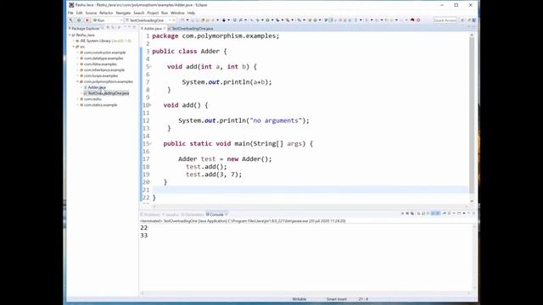Open the Help menu
The image size is (543, 305).
[x=191, y=13]
